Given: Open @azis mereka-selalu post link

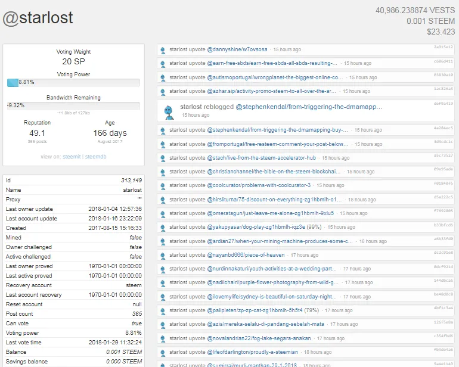Looking at the screenshot, I should click(x=265, y=324).
